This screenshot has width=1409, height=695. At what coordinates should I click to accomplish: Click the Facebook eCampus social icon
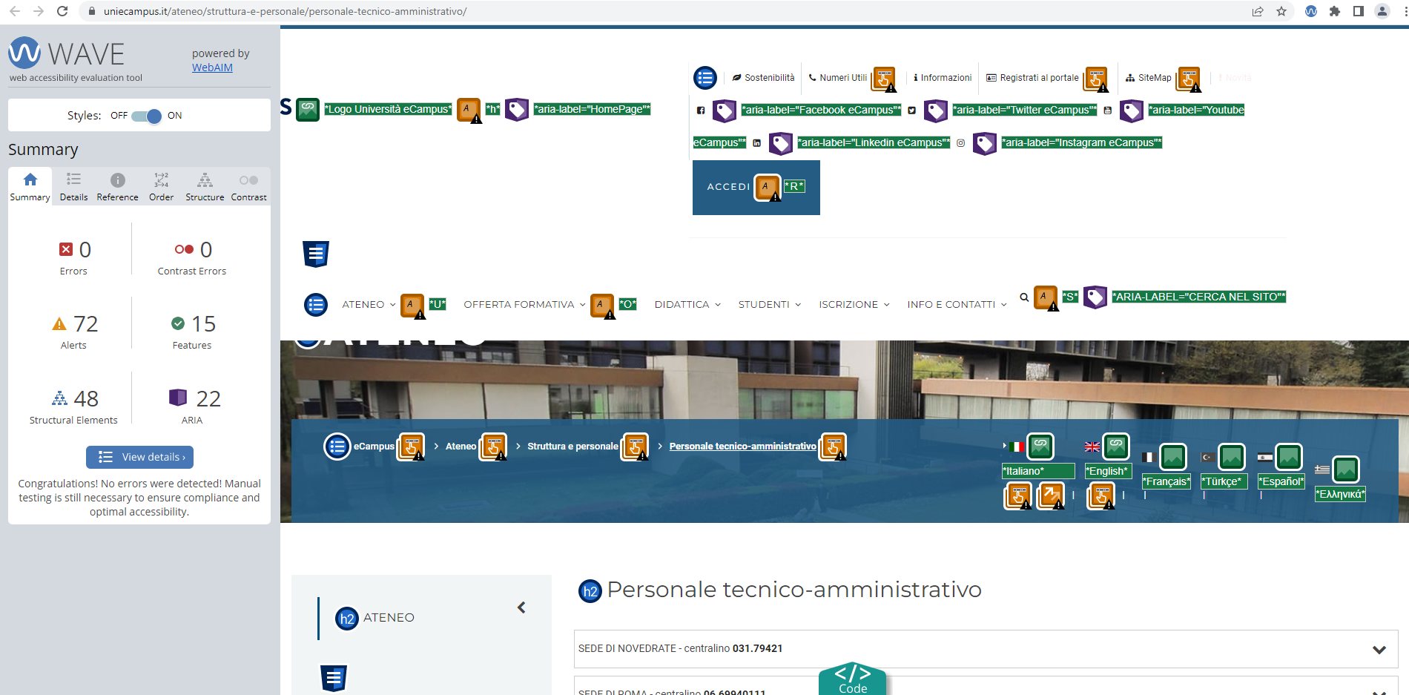coord(701,111)
